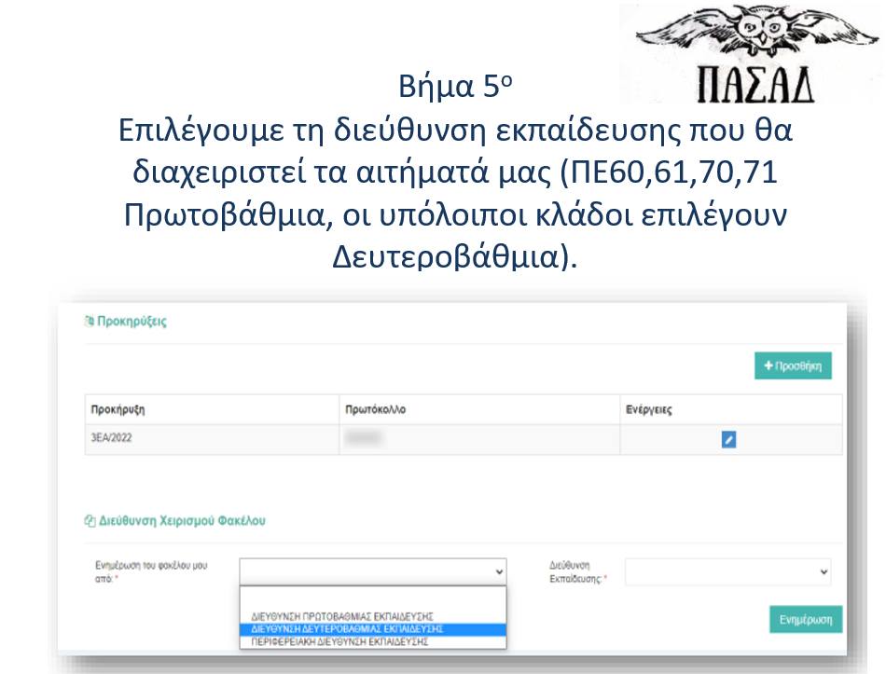886x674 pixels.
Task: Pick ΠΕΡΙΦΕΡΕΙΑΚΗ ΔΙΕΥΘΥΝΣΗ ΕΚΠΑΙΔΕΥΣΗΣ option
Action: click(339, 641)
